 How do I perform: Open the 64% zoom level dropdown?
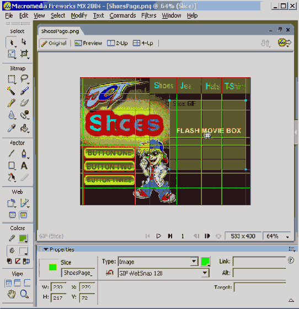(x=276, y=236)
